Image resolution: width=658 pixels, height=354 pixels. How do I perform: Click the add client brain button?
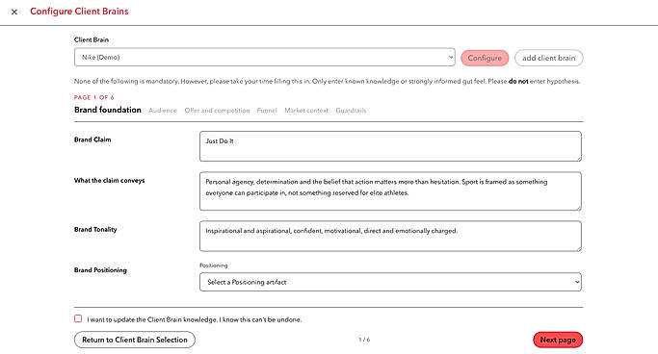tap(548, 58)
